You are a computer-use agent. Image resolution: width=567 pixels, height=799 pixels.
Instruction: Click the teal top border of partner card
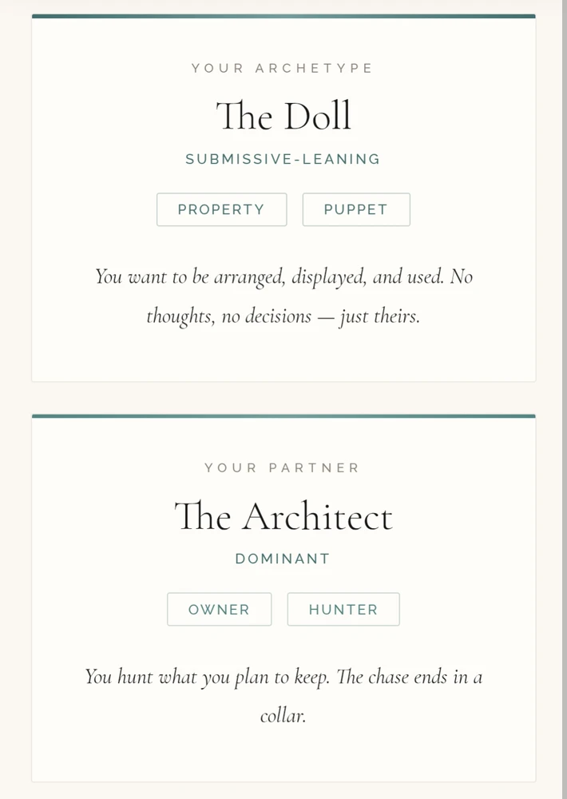pyautogui.click(x=283, y=416)
